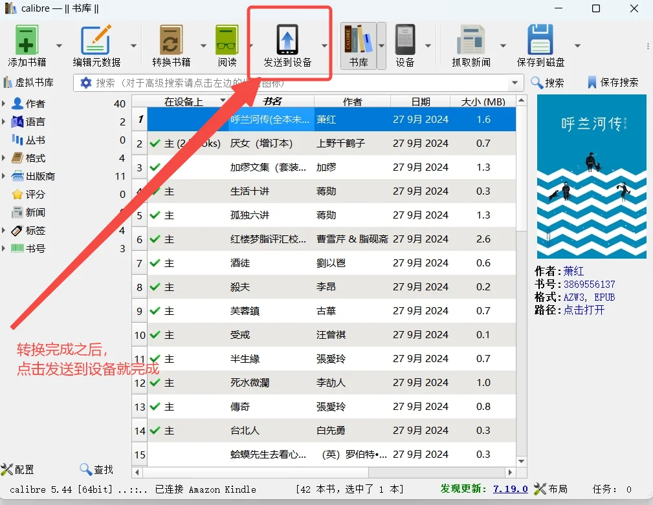The image size is (653, 505).
Task: Click the Save to disk (保存到磁盘) icon
Action: (x=540, y=40)
